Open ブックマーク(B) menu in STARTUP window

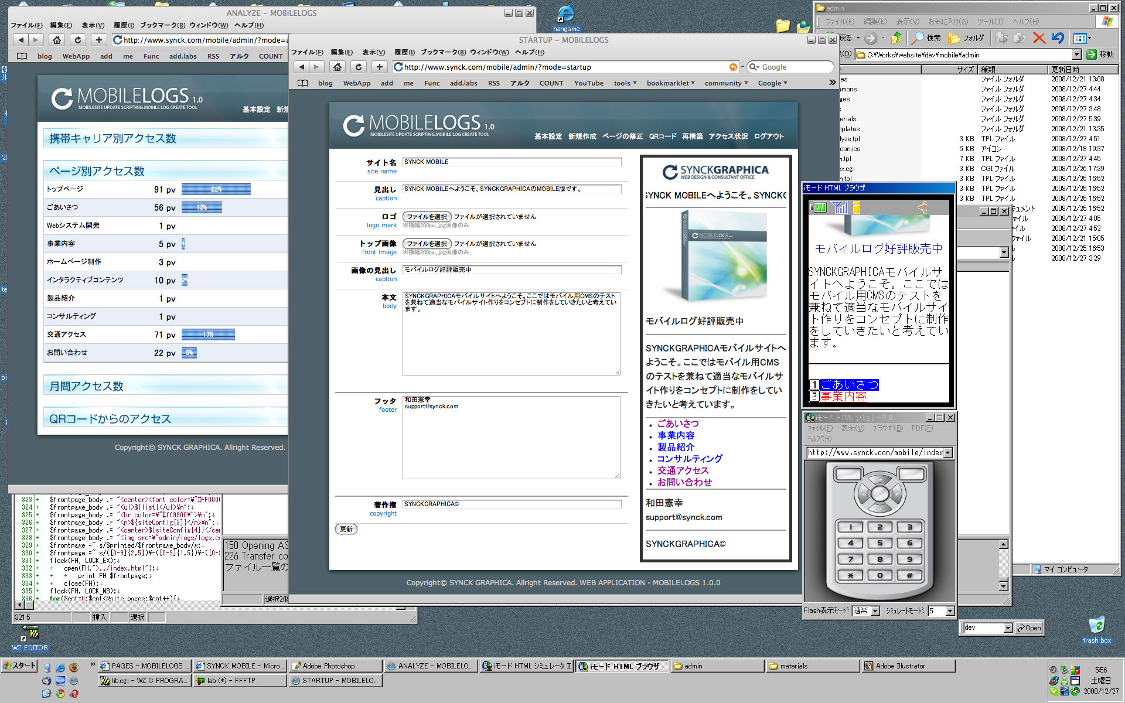[x=443, y=52]
